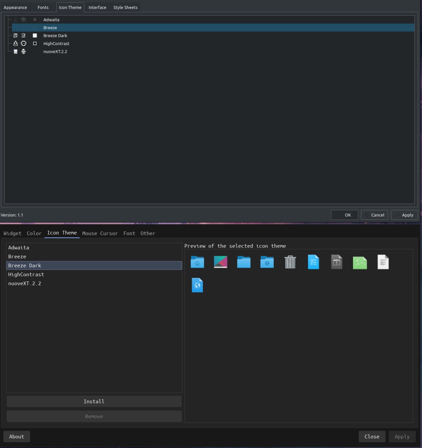Open the Mouse Cursor tab
Viewport: 422px width, 448px height.
click(x=100, y=233)
